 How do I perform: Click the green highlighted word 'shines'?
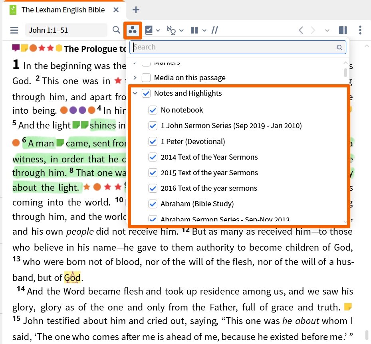tap(103, 125)
